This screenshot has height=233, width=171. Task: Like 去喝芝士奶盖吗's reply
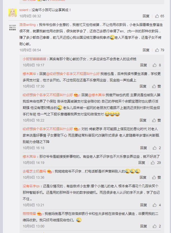coord(156,178)
